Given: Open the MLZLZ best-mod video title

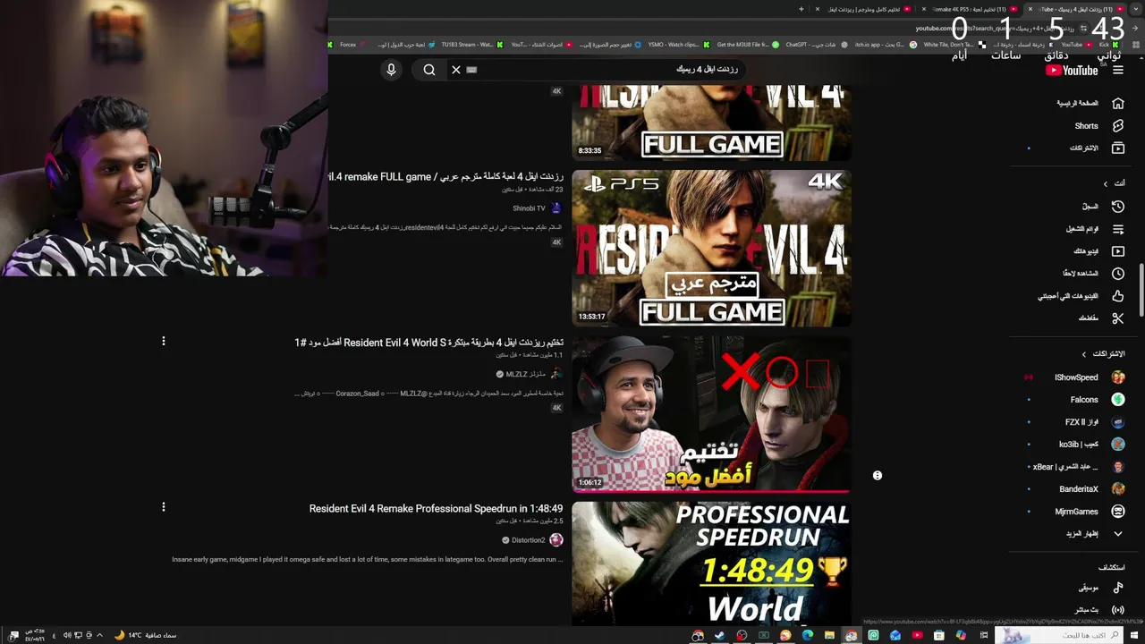Looking at the screenshot, I should point(428,343).
